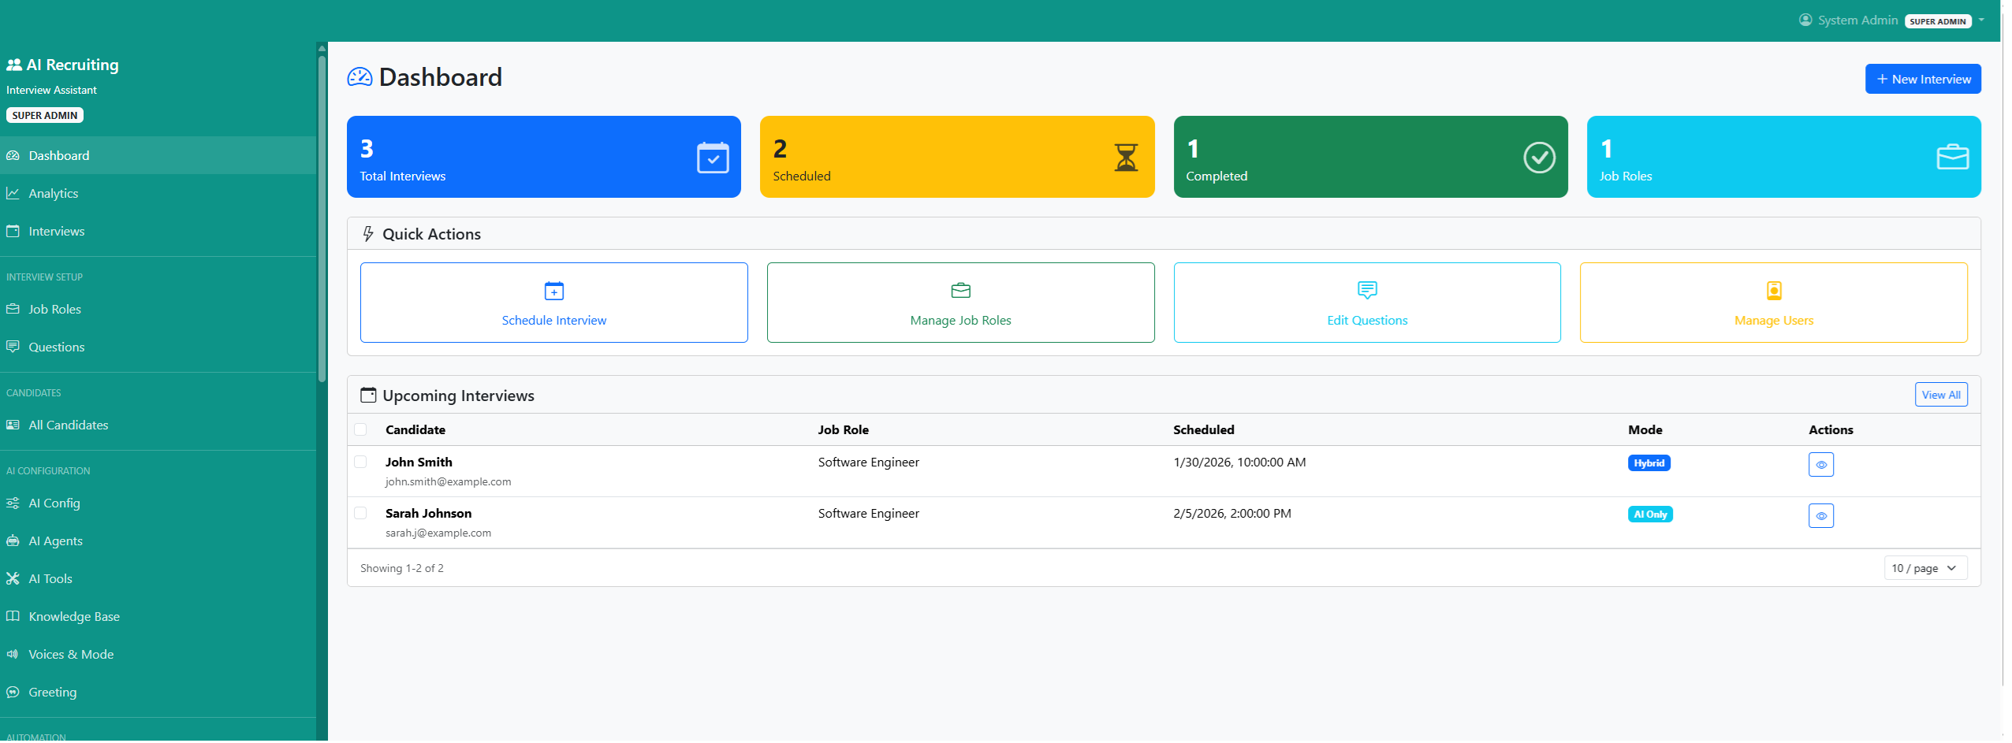Expand the Knowledge Base section
Screen dimensions: 2012x743
[x=73, y=616]
